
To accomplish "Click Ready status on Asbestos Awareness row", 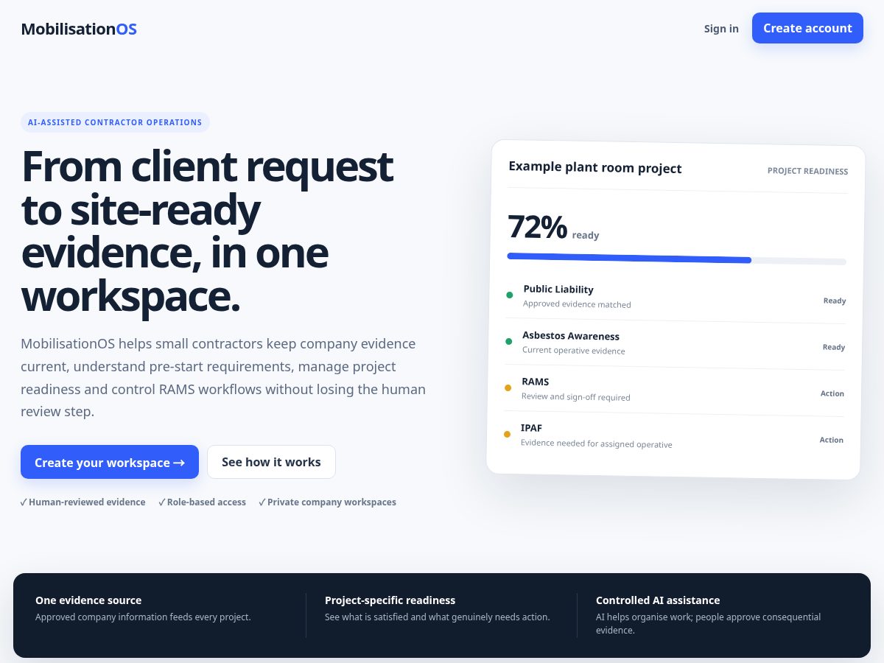I will (834, 347).
